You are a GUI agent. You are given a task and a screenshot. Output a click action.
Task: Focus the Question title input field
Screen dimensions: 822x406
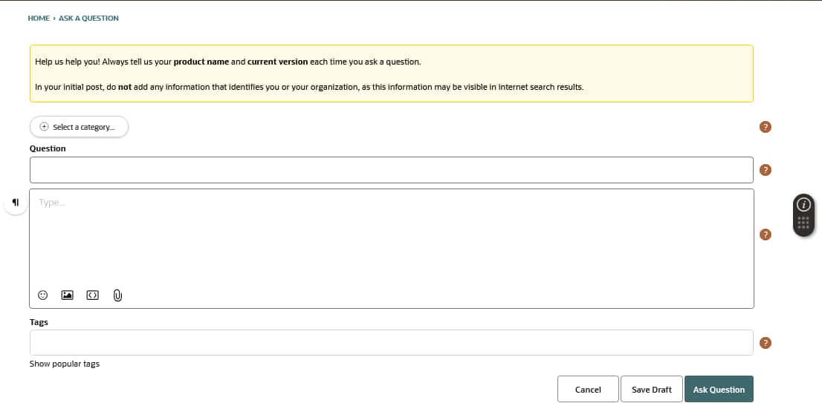click(391, 170)
